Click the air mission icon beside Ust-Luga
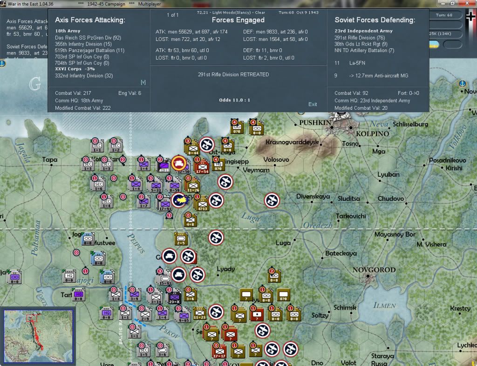477x366 pixels. pos(207,145)
